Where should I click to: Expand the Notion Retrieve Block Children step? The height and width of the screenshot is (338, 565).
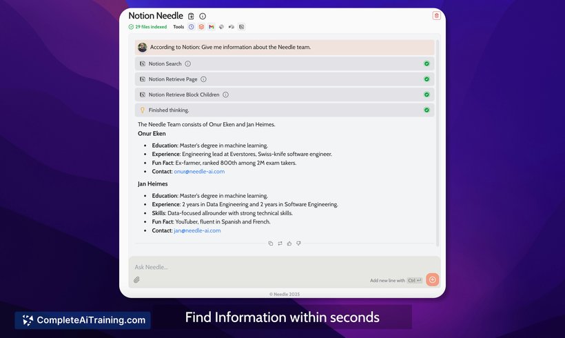285,95
